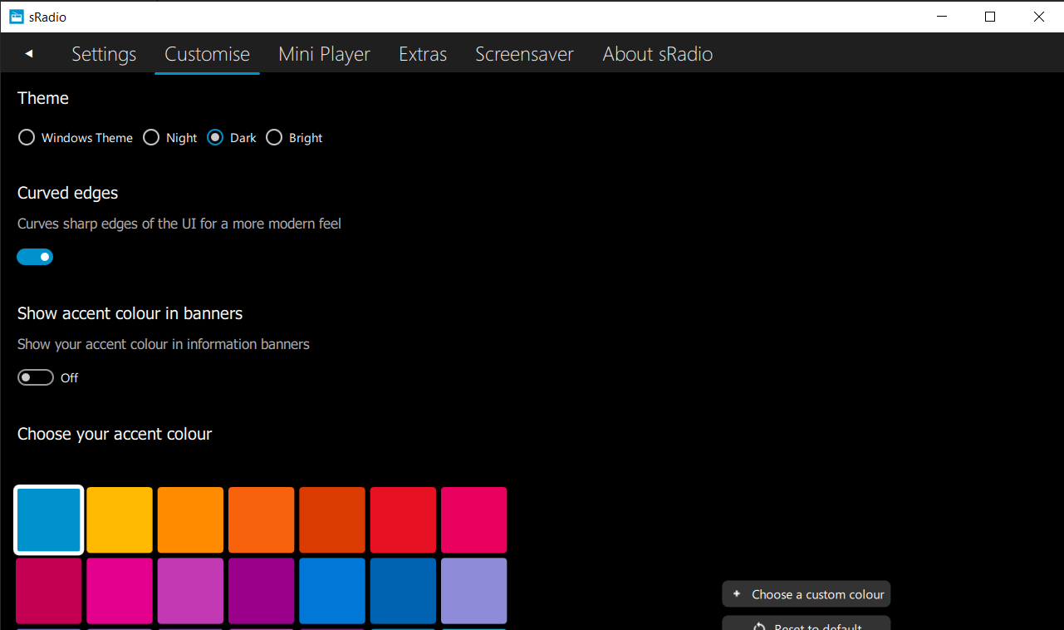
Task: Select the red accent colour swatch
Action: (x=403, y=520)
